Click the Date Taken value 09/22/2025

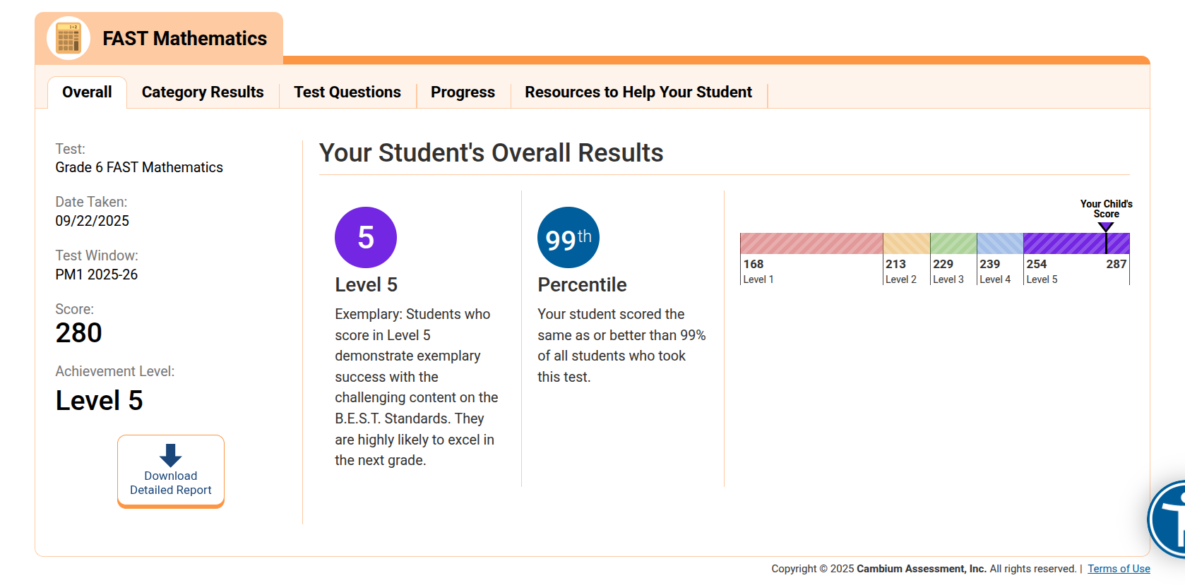pos(93,220)
